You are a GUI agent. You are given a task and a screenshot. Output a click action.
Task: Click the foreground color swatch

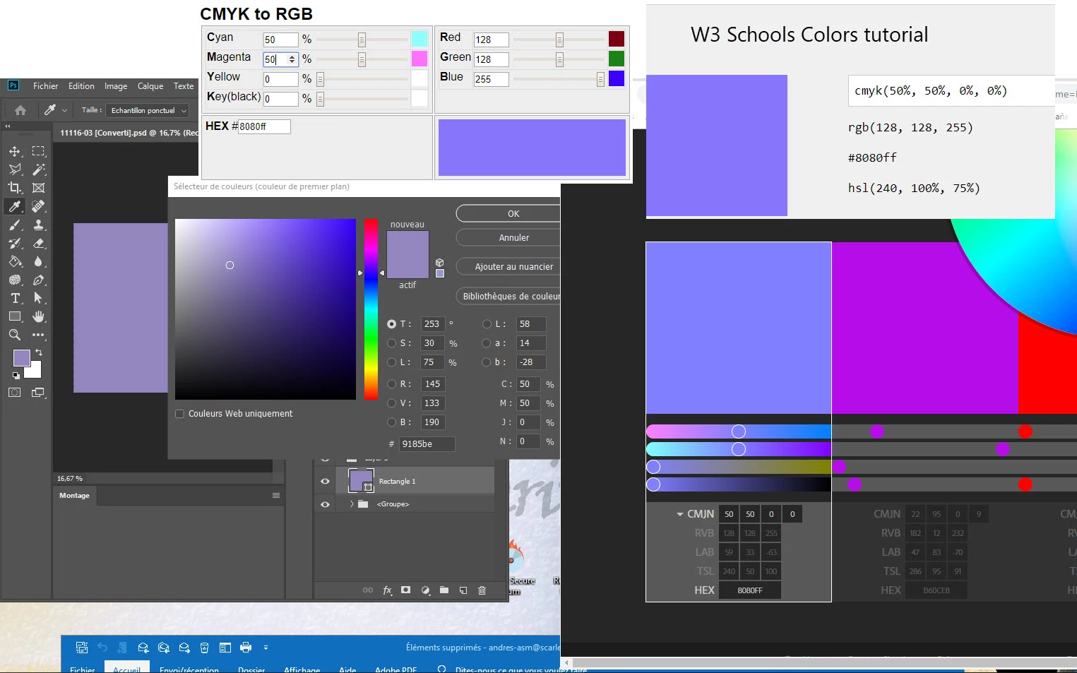click(21, 357)
